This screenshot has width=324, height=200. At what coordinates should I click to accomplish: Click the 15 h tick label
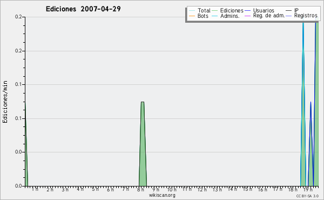[x=247, y=189]
